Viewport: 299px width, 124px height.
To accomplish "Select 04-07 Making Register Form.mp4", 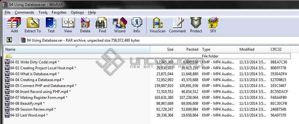I will pos(39,97).
